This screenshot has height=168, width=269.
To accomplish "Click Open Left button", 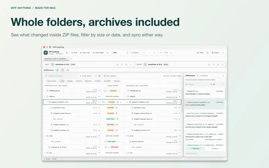I will 85,53.
